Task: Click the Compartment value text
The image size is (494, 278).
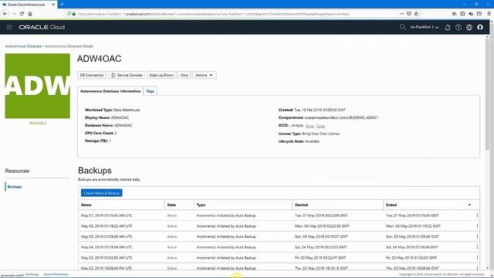Action: point(341,117)
